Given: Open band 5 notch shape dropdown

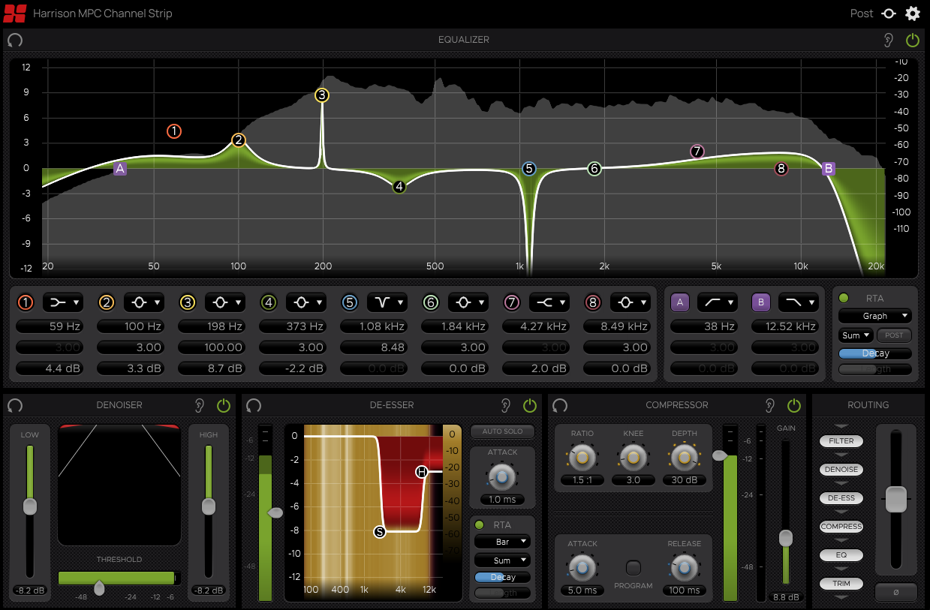Looking at the screenshot, I should tap(387, 302).
